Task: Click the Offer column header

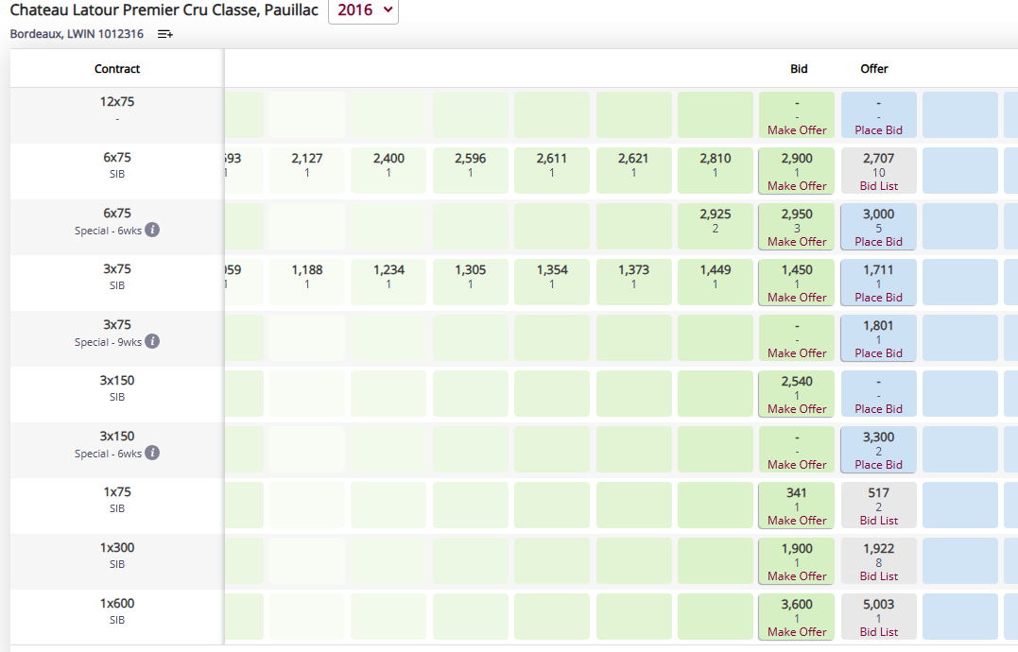Action: pyautogui.click(x=874, y=69)
